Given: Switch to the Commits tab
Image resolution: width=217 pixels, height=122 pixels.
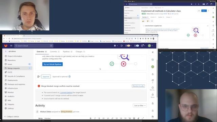Looking at the screenshot, I should (55, 52).
